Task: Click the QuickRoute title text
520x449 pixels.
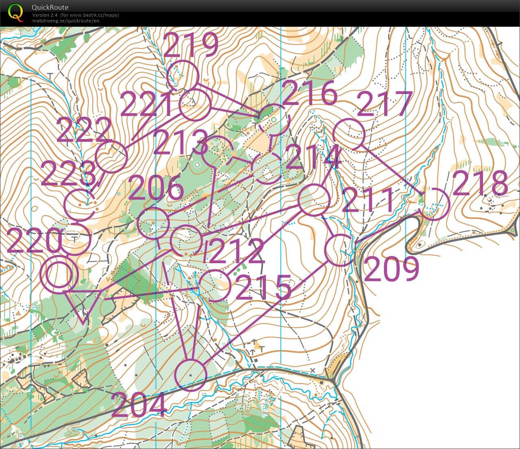Action: (50, 7)
